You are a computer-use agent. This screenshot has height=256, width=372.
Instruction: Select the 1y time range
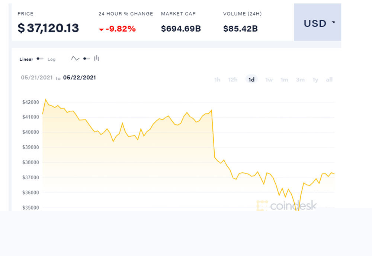(315, 79)
